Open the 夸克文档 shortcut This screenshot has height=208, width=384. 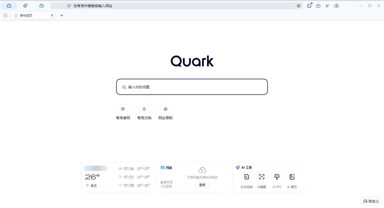coord(144,112)
